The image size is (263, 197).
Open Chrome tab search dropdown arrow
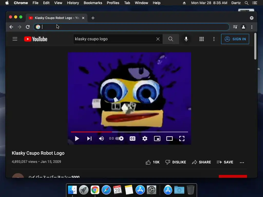252,18
